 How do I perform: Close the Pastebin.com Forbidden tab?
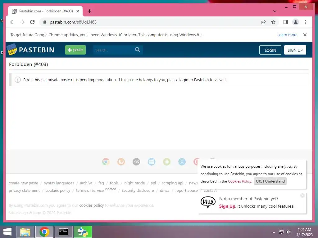(x=77, y=11)
